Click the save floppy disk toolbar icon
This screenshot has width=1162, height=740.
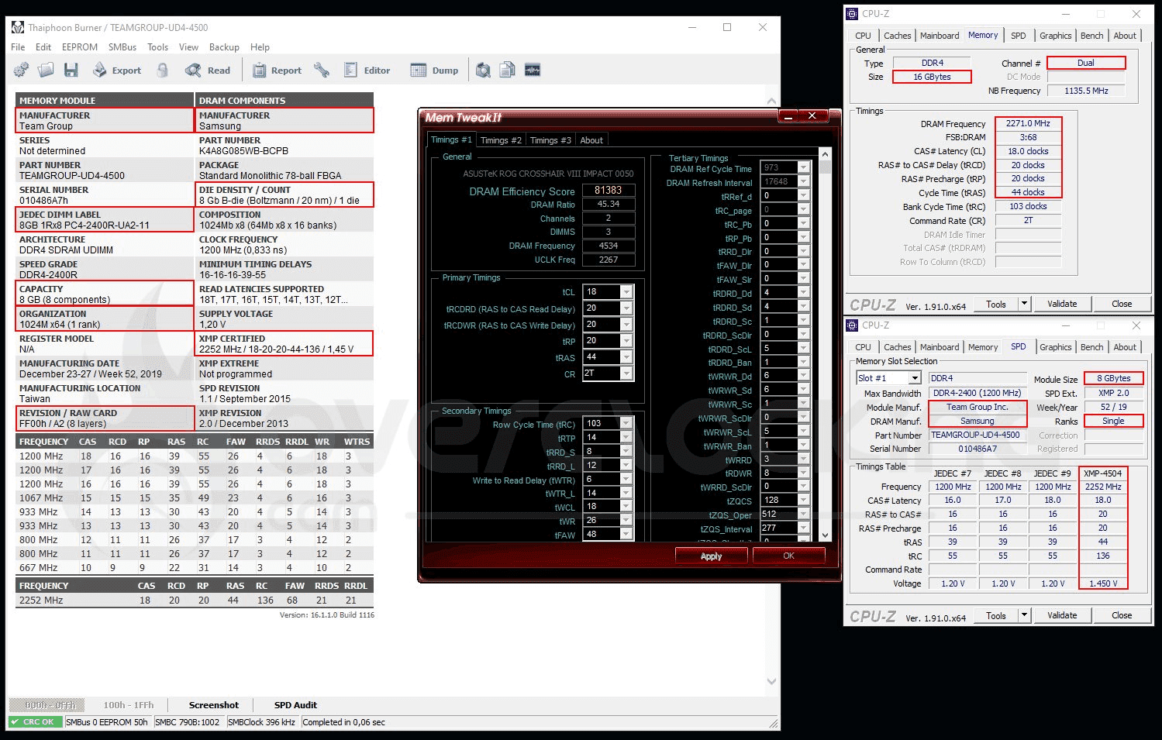click(x=71, y=71)
